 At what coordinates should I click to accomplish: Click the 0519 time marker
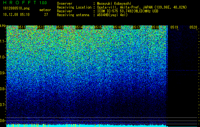point(174,27)
